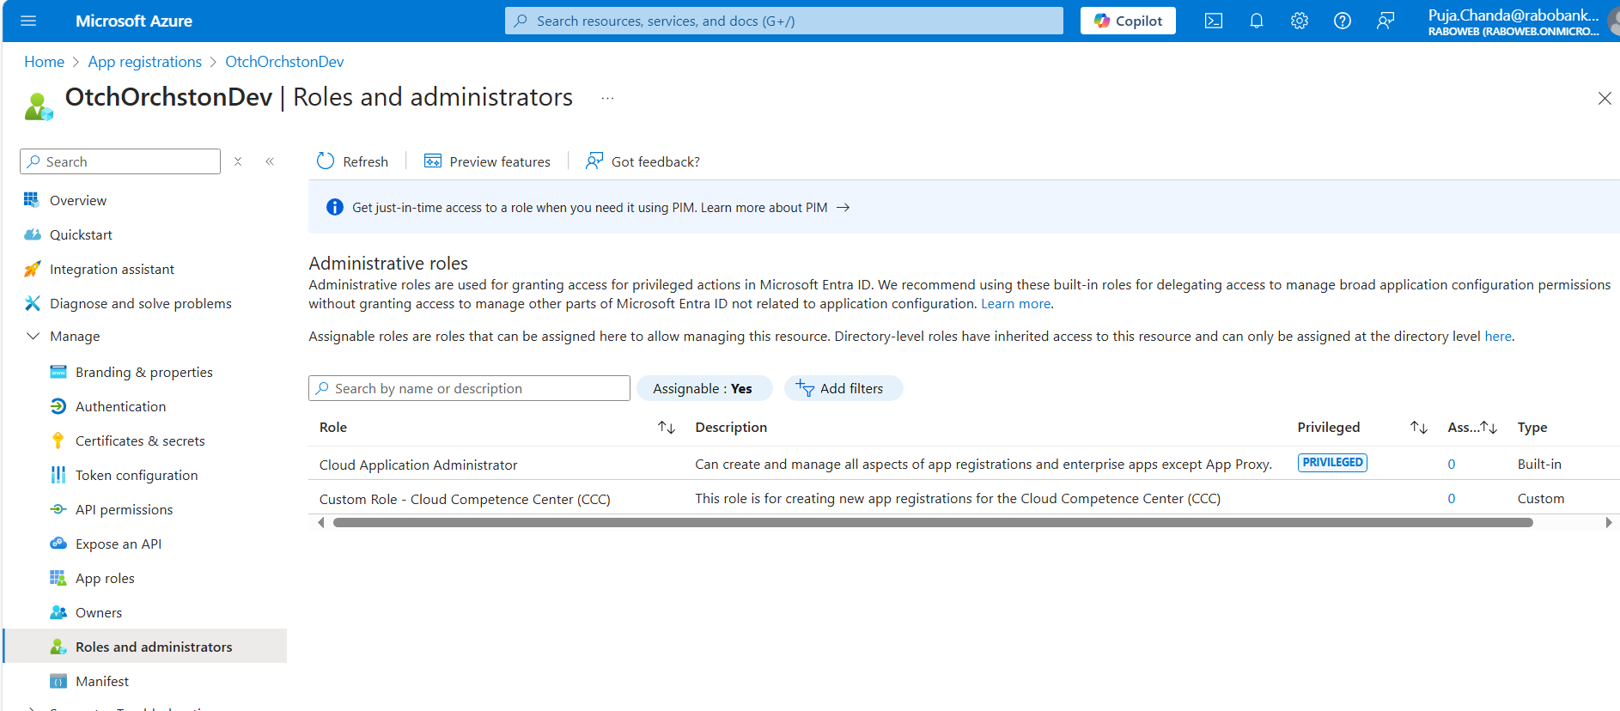Sort by the Assignments column arrows

[1489, 428]
